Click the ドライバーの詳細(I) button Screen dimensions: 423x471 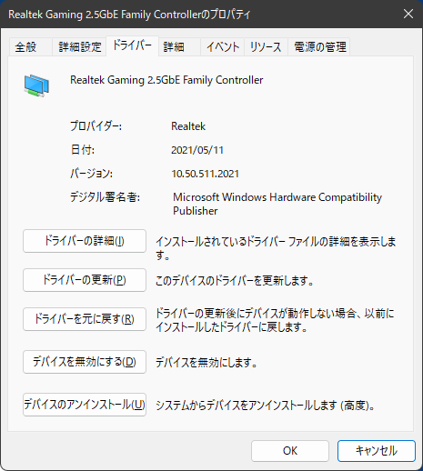85,241
